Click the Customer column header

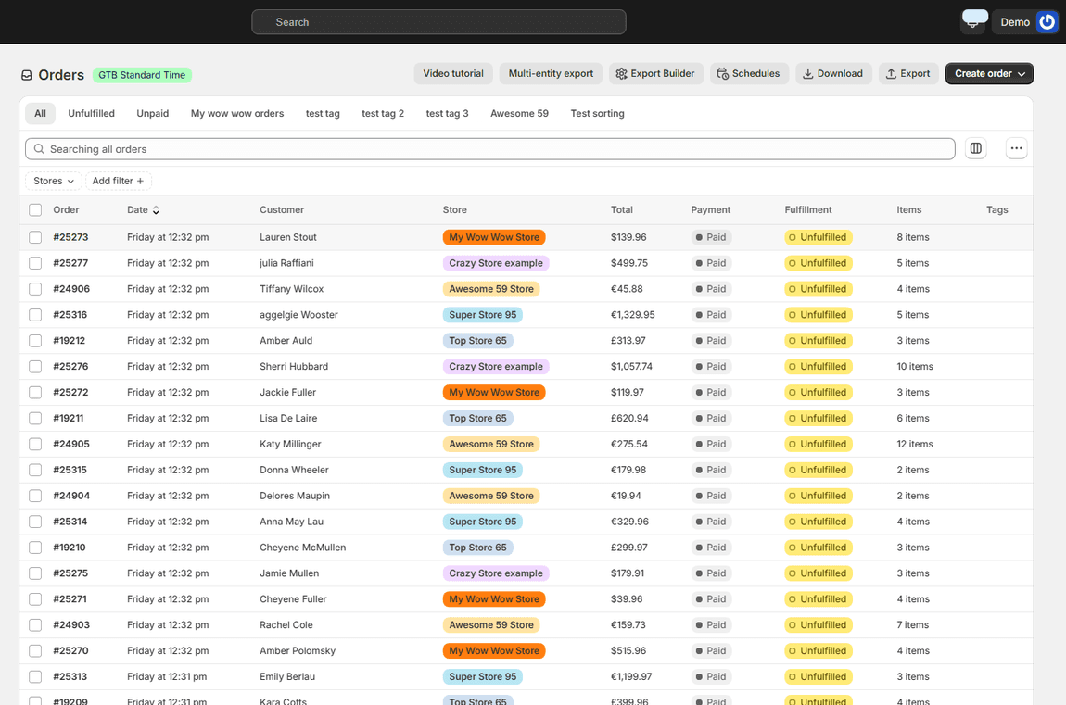pos(282,210)
